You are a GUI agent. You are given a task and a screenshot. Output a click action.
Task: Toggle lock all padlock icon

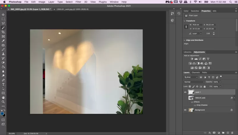click(205, 87)
